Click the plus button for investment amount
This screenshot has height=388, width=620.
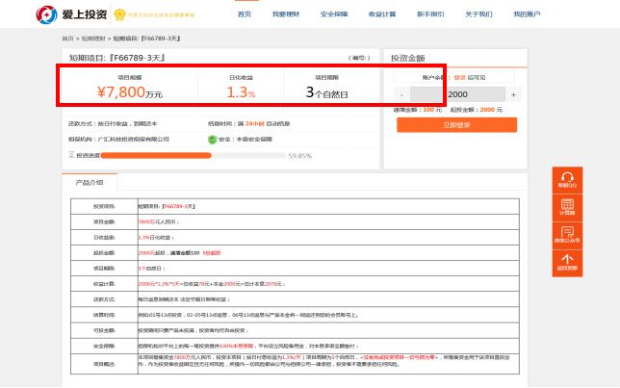point(513,95)
